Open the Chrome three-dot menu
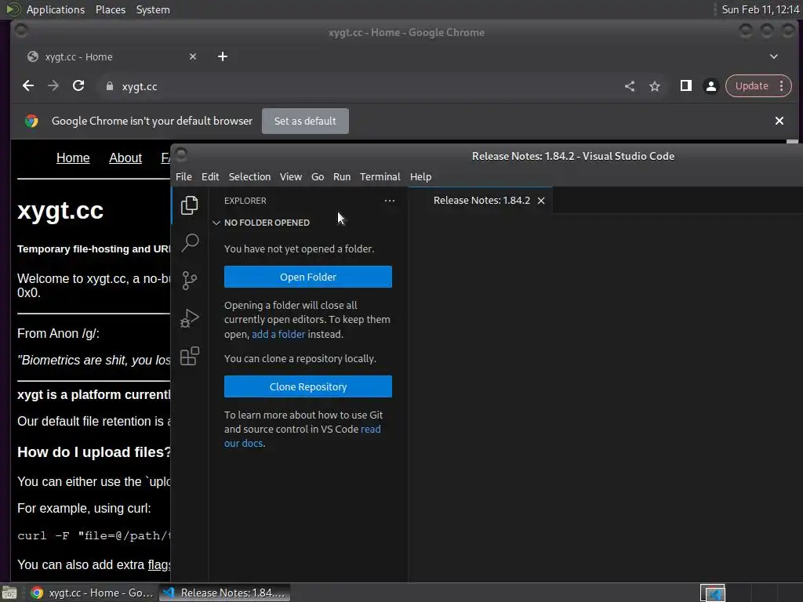The width and height of the screenshot is (803, 602). tap(782, 86)
